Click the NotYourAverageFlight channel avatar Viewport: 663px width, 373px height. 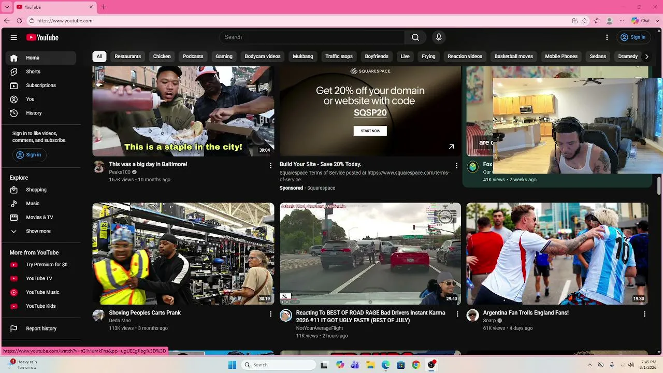[286, 315]
